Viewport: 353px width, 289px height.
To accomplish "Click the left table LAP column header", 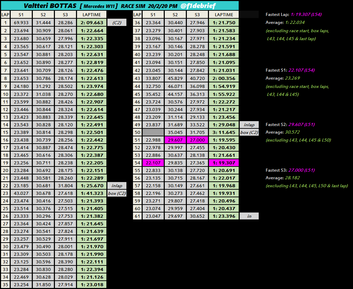I will click(x=6, y=15).
